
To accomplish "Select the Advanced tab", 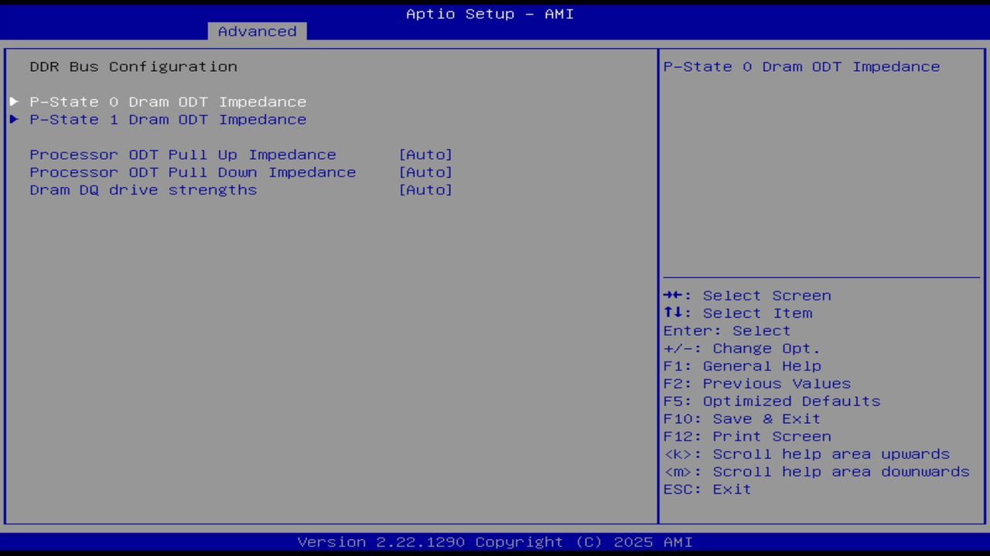I will click(257, 32).
